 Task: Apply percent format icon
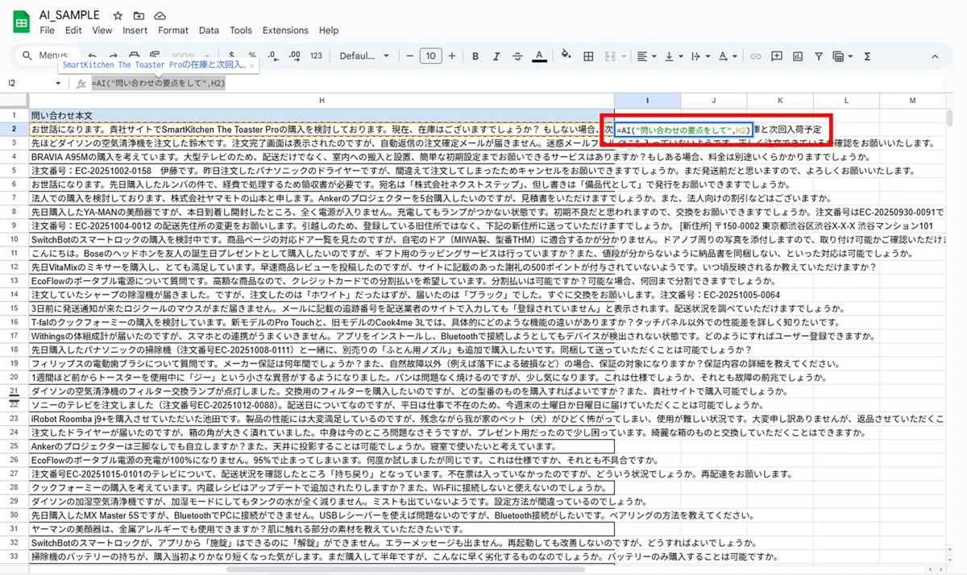(252, 56)
